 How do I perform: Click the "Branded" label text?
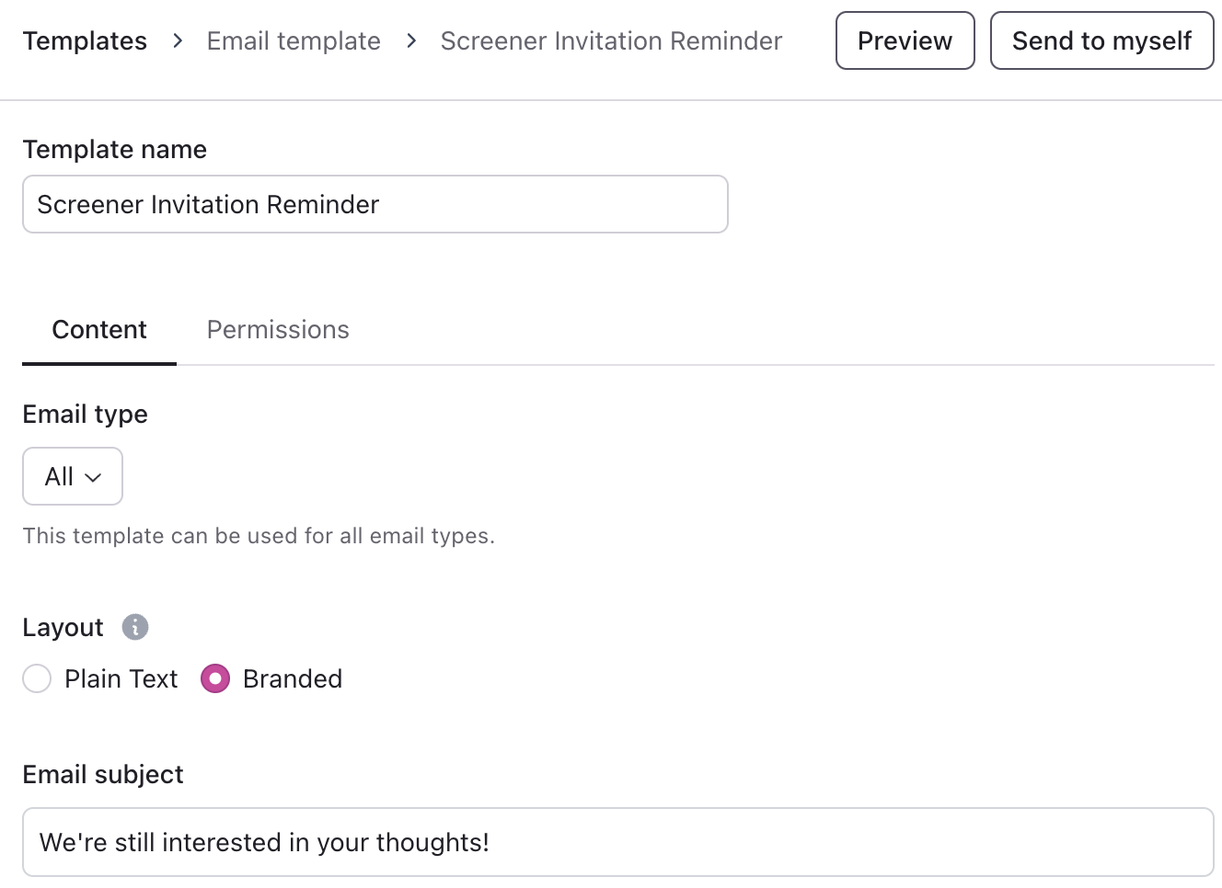[x=293, y=678]
